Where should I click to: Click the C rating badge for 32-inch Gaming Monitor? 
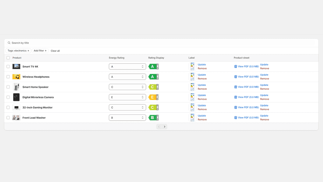coord(153,107)
